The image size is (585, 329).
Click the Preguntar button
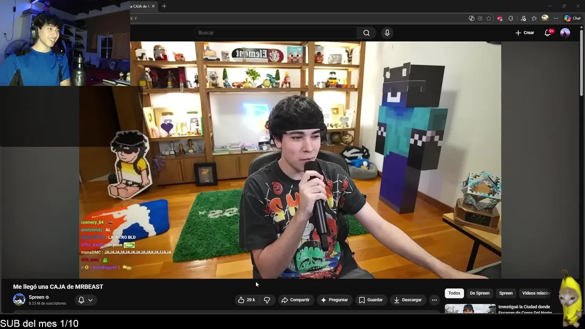335,300
